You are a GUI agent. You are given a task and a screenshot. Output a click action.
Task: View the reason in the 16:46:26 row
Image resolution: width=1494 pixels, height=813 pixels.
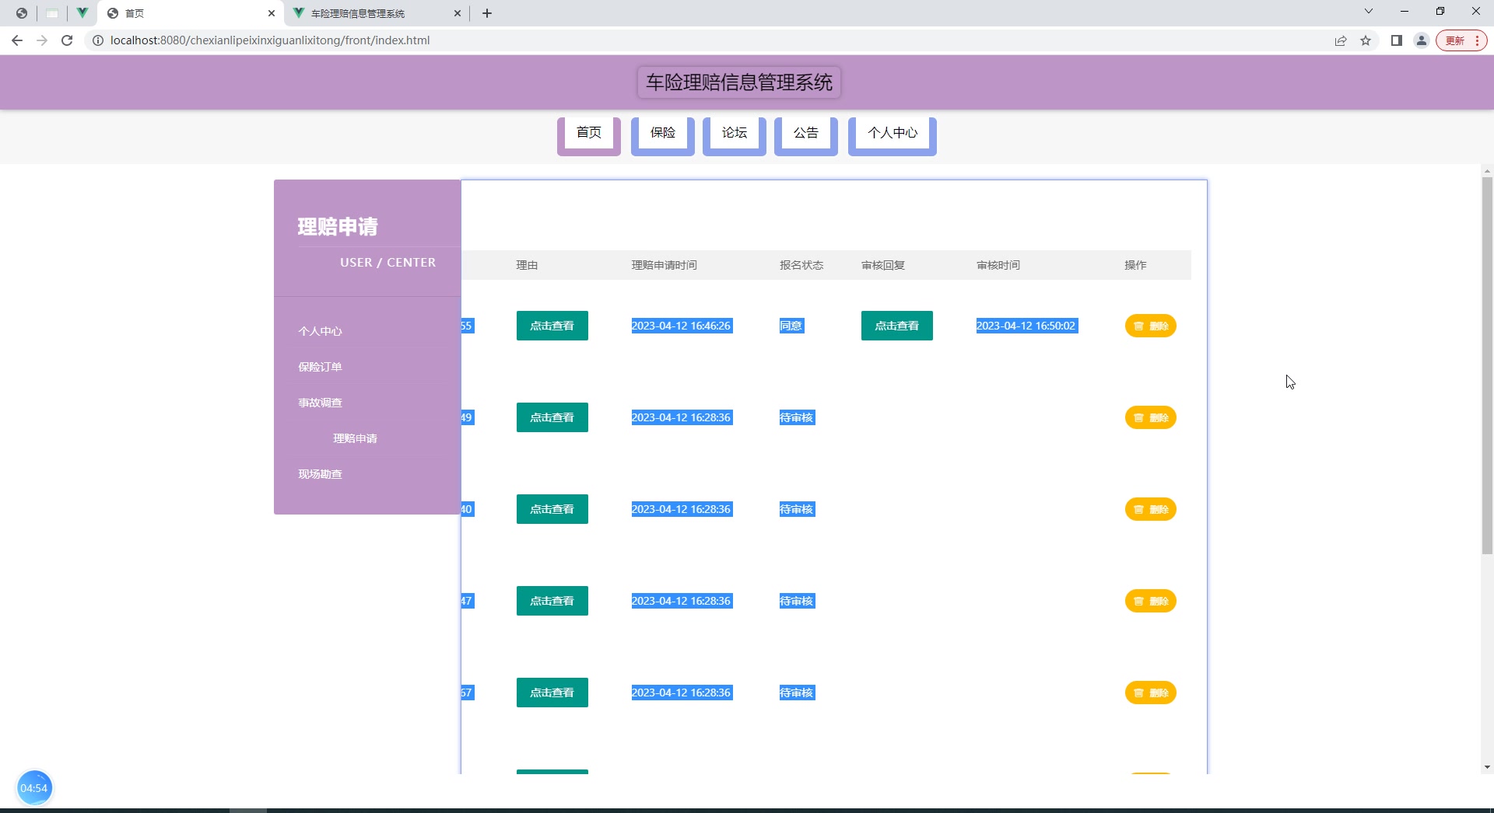[552, 326]
